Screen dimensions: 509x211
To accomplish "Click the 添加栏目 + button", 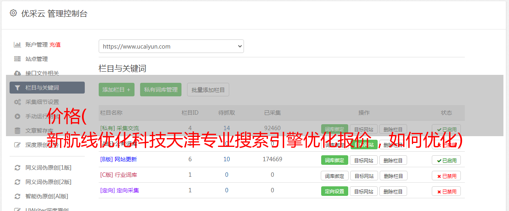I will point(117,90).
